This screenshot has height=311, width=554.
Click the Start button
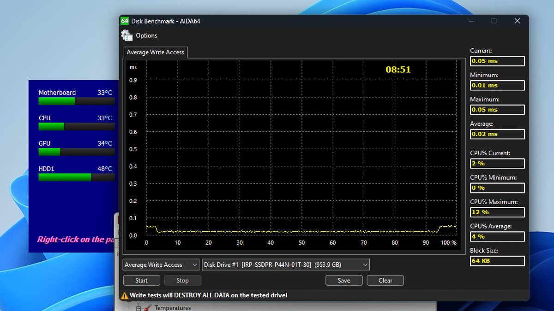pyautogui.click(x=142, y=280)
